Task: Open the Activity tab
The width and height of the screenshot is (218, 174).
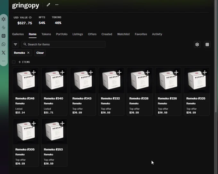Action: pyautogui.click(x=157, y=34)
